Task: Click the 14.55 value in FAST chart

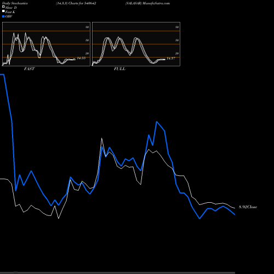Action: (81, 58)
